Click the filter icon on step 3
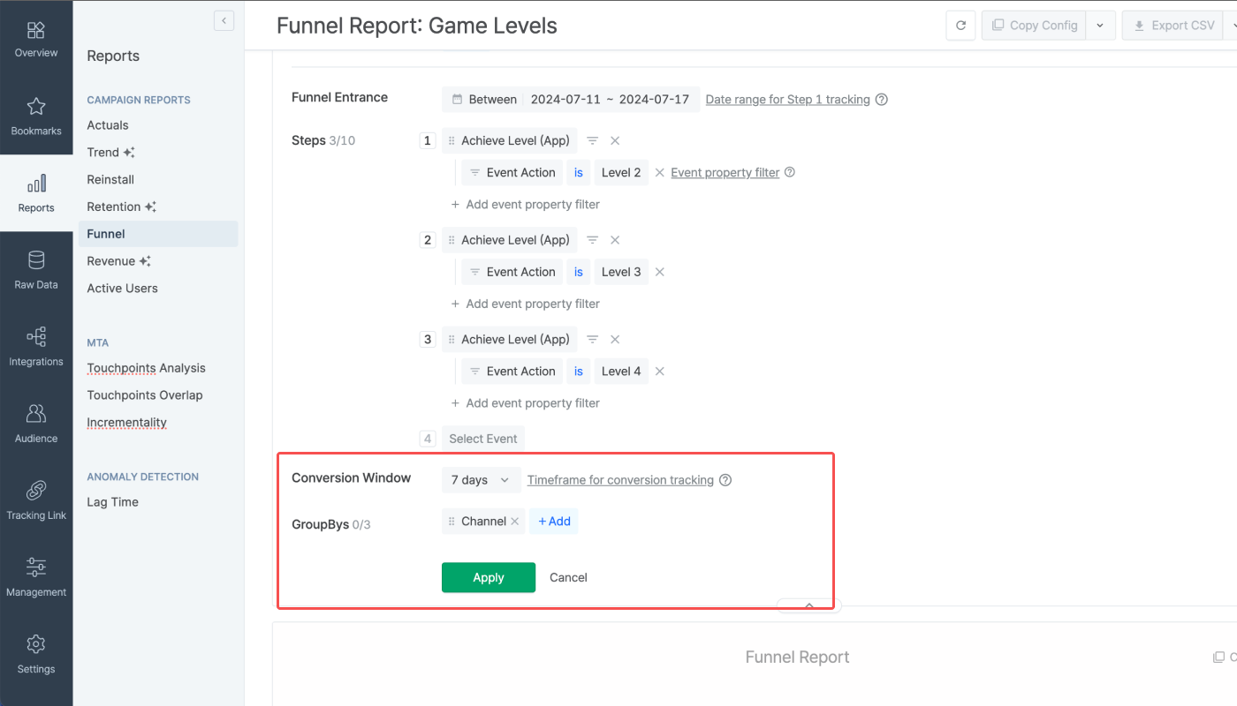 tap(592, 340)
